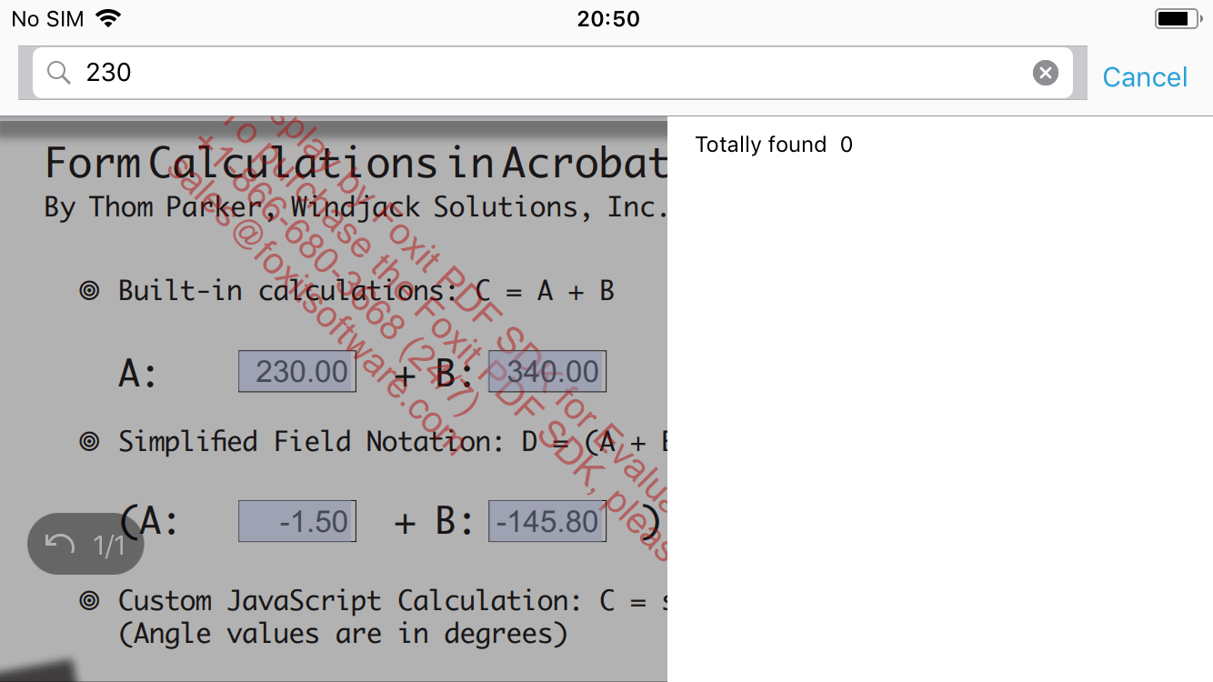
Task: Click the A field showing -1.50
Action: 296,520
